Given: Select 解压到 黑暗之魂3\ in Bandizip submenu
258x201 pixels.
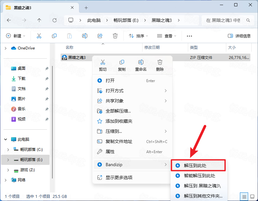Looking at the screenshot, I should tap(199, 186).
